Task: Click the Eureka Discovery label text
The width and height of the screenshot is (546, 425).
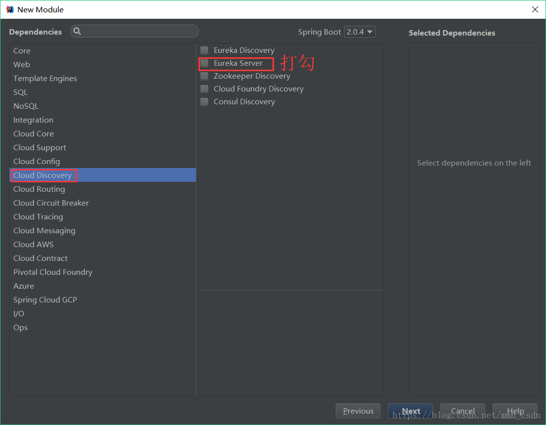Action: point(244,50)
